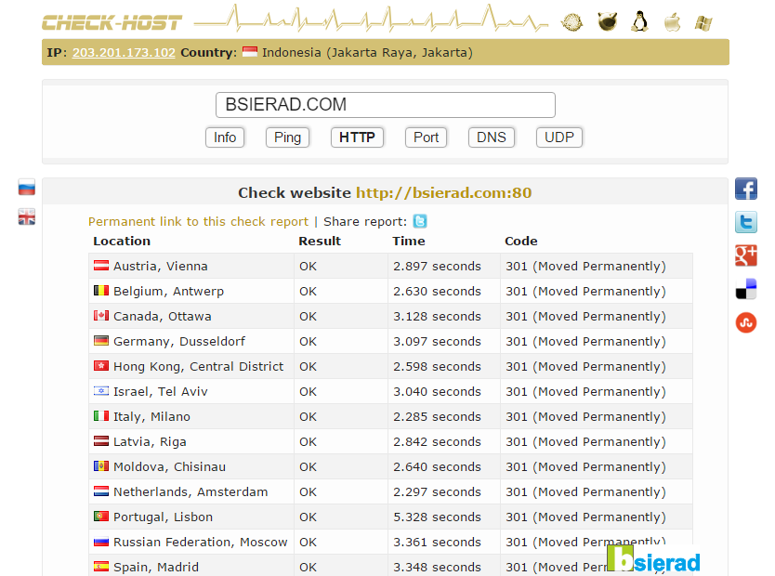
Task: Focus the host field containing BSIERAD.COM
Action: click(x=386, y=105)
